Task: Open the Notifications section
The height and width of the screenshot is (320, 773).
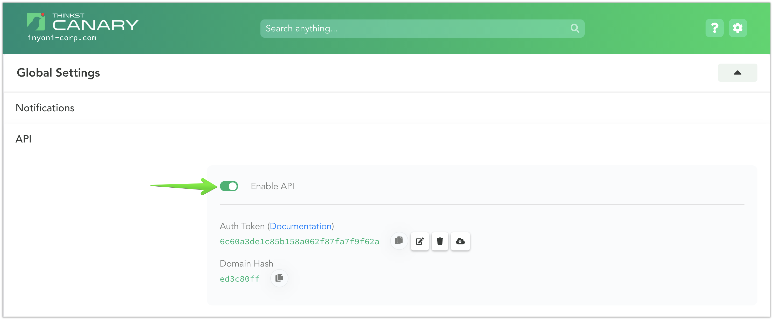Action: pyautogui.click(x=45, y=108)
